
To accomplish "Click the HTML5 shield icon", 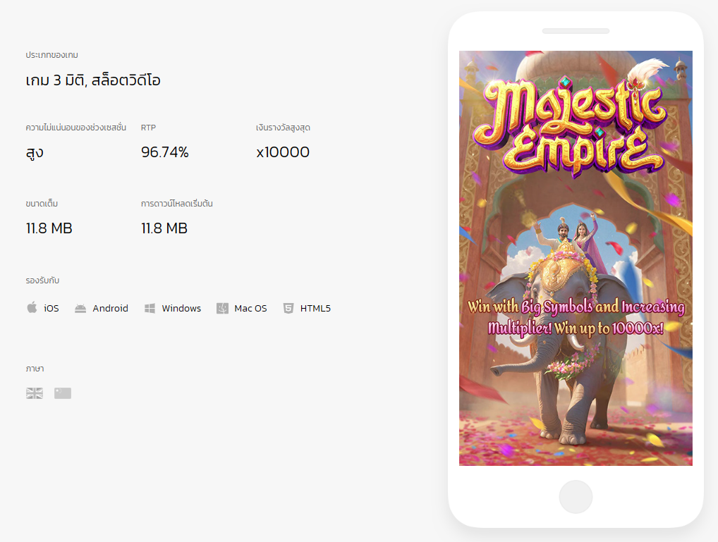I will coord(288,309).
